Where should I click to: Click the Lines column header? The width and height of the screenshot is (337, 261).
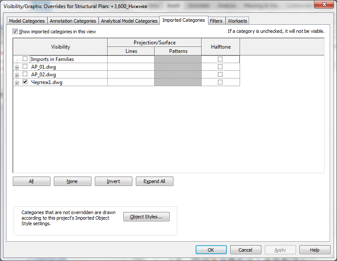point(131,51)
